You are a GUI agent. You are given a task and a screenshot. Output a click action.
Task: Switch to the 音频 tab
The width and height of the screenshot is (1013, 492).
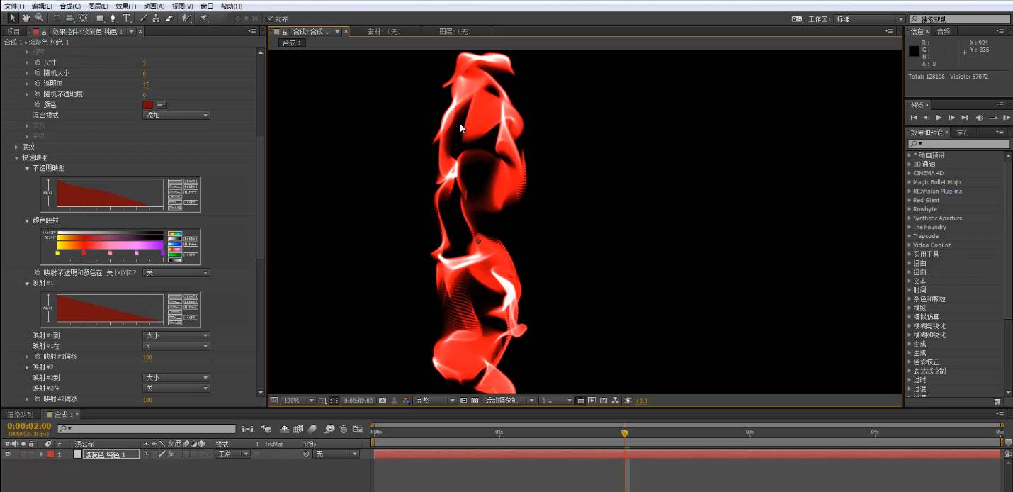[x=943, y=31]
